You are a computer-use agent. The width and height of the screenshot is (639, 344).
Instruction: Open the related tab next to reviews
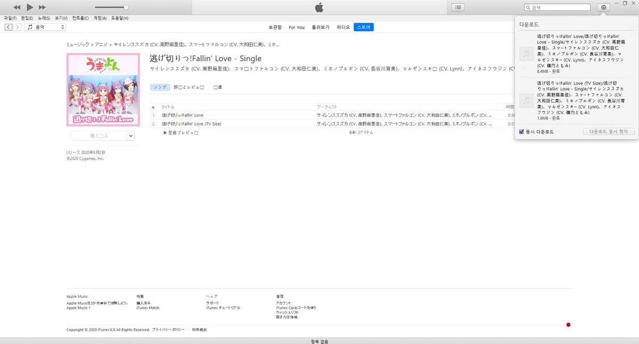(218, 87)
